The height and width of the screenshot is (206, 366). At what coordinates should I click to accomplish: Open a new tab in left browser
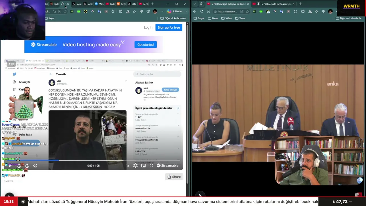click(x=152, y=4)
